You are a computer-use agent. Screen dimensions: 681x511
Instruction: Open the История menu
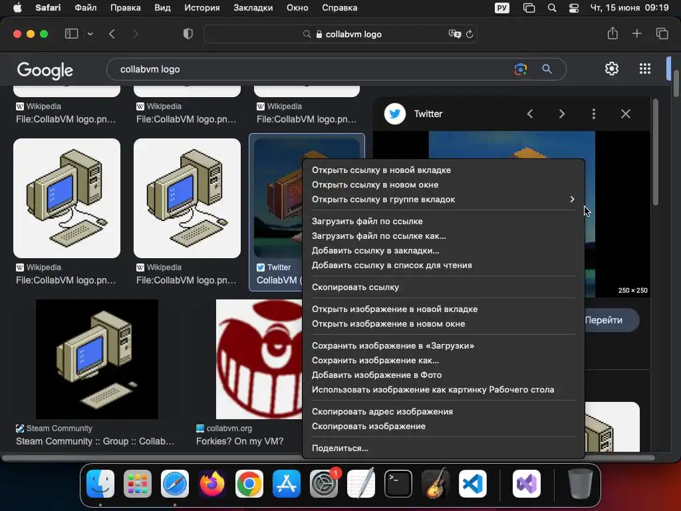(202, 8)
